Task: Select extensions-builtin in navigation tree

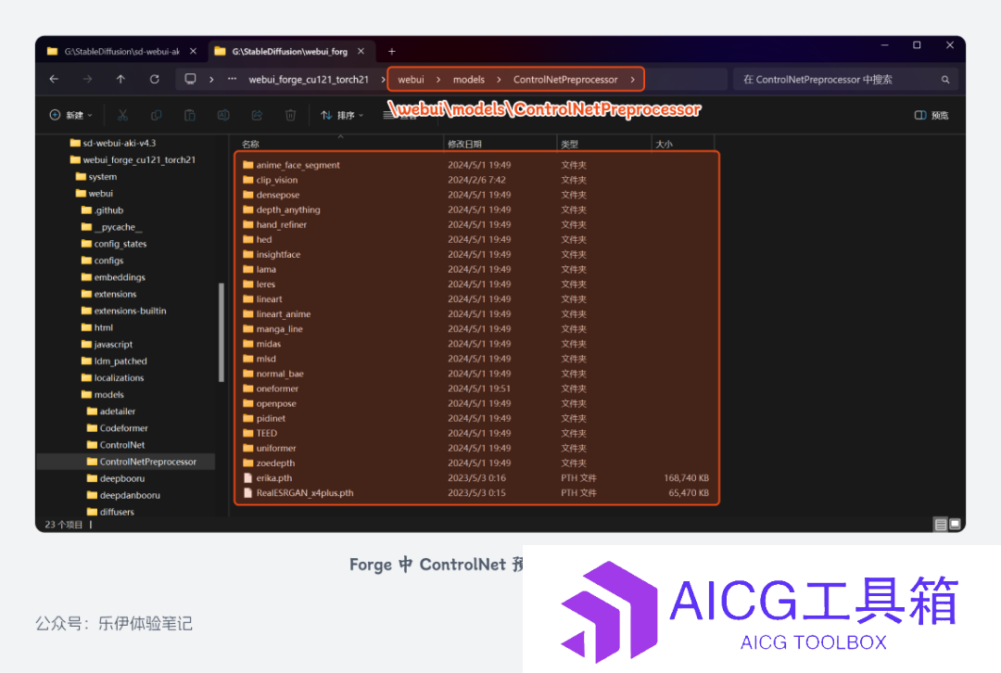Action: pos(124,311)
